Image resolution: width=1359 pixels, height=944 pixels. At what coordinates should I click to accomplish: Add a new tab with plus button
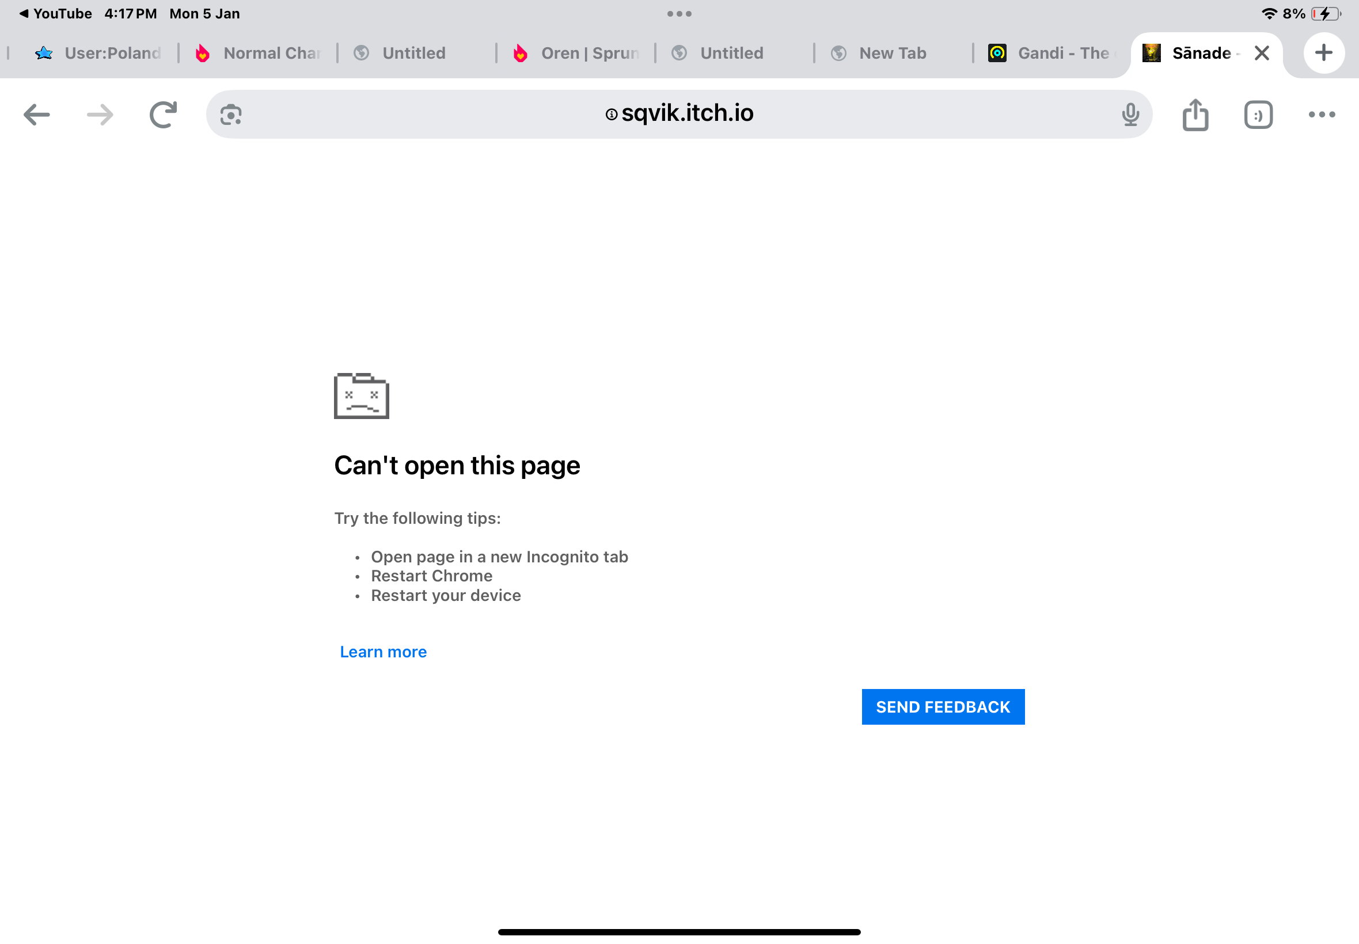[x=1323, y=53]
